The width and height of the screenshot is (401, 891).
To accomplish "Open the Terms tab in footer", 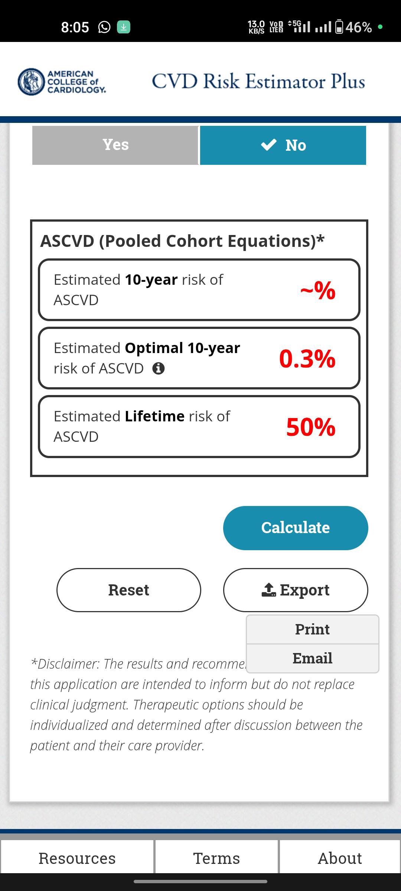I will pos(216,858).
